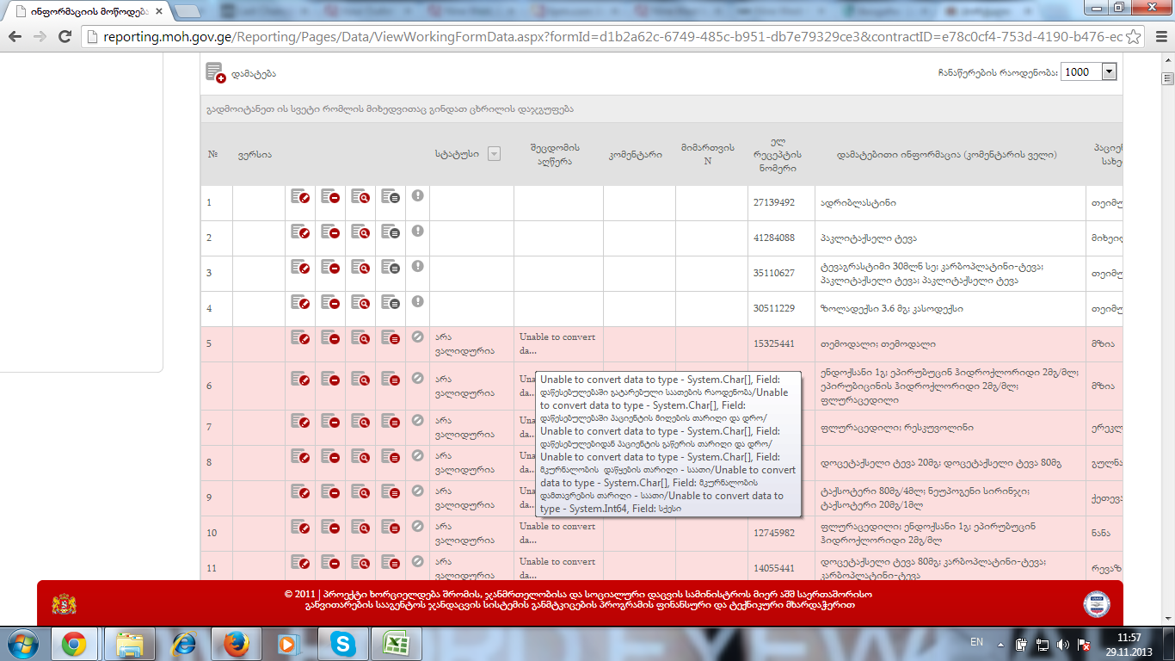
Task: Click the invalid status icon in row 5
Action: 417,337
